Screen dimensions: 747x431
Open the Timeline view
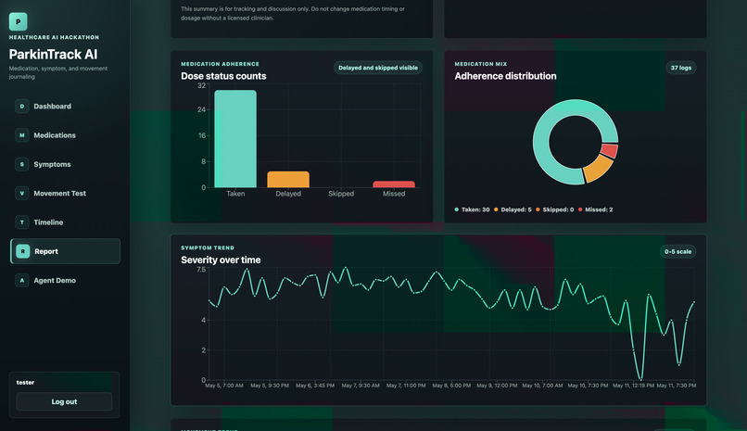65,222
